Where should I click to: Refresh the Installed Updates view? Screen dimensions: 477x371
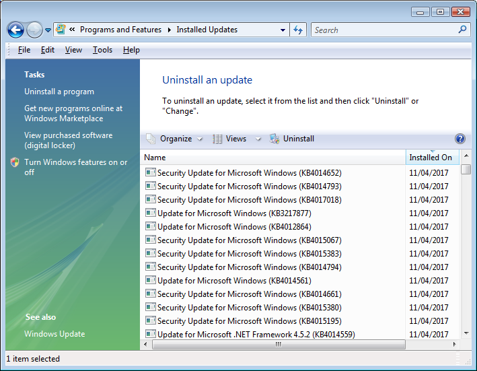coord(298,30)
